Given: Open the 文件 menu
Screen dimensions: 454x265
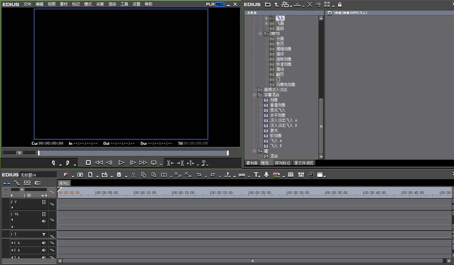Looking at the screenshot, I should point(28,4).
